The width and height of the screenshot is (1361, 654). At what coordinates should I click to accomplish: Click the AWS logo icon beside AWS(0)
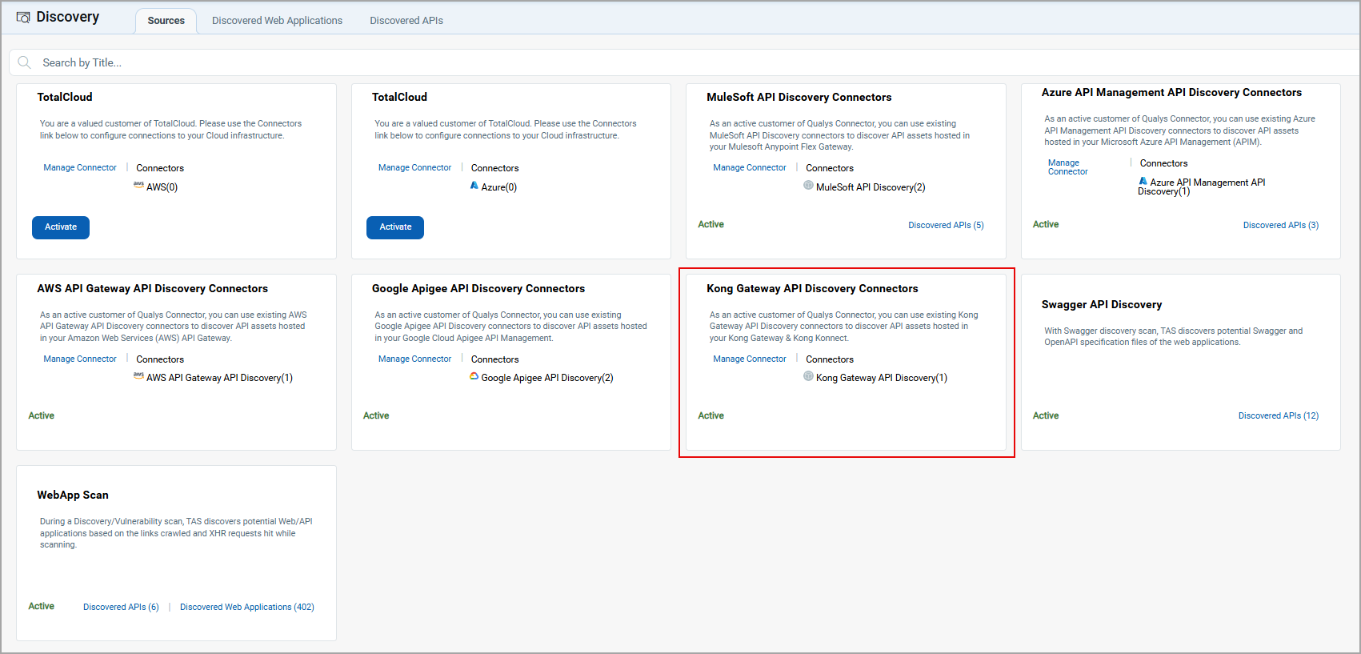point(138,185)
